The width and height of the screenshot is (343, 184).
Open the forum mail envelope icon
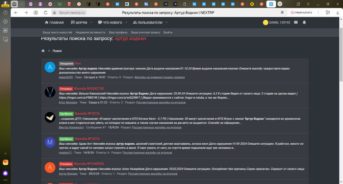coord(296,22)
